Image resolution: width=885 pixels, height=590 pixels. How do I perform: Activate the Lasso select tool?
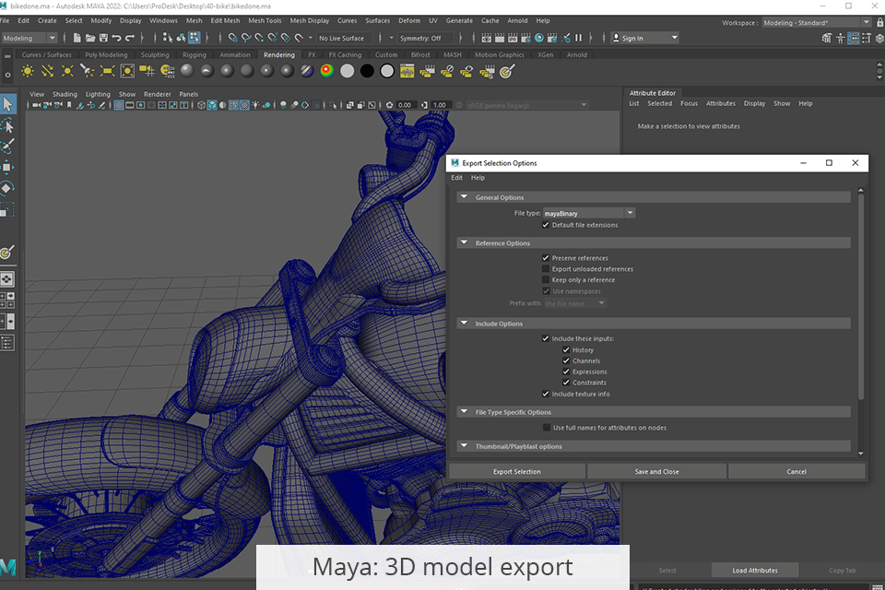point(7,124)
